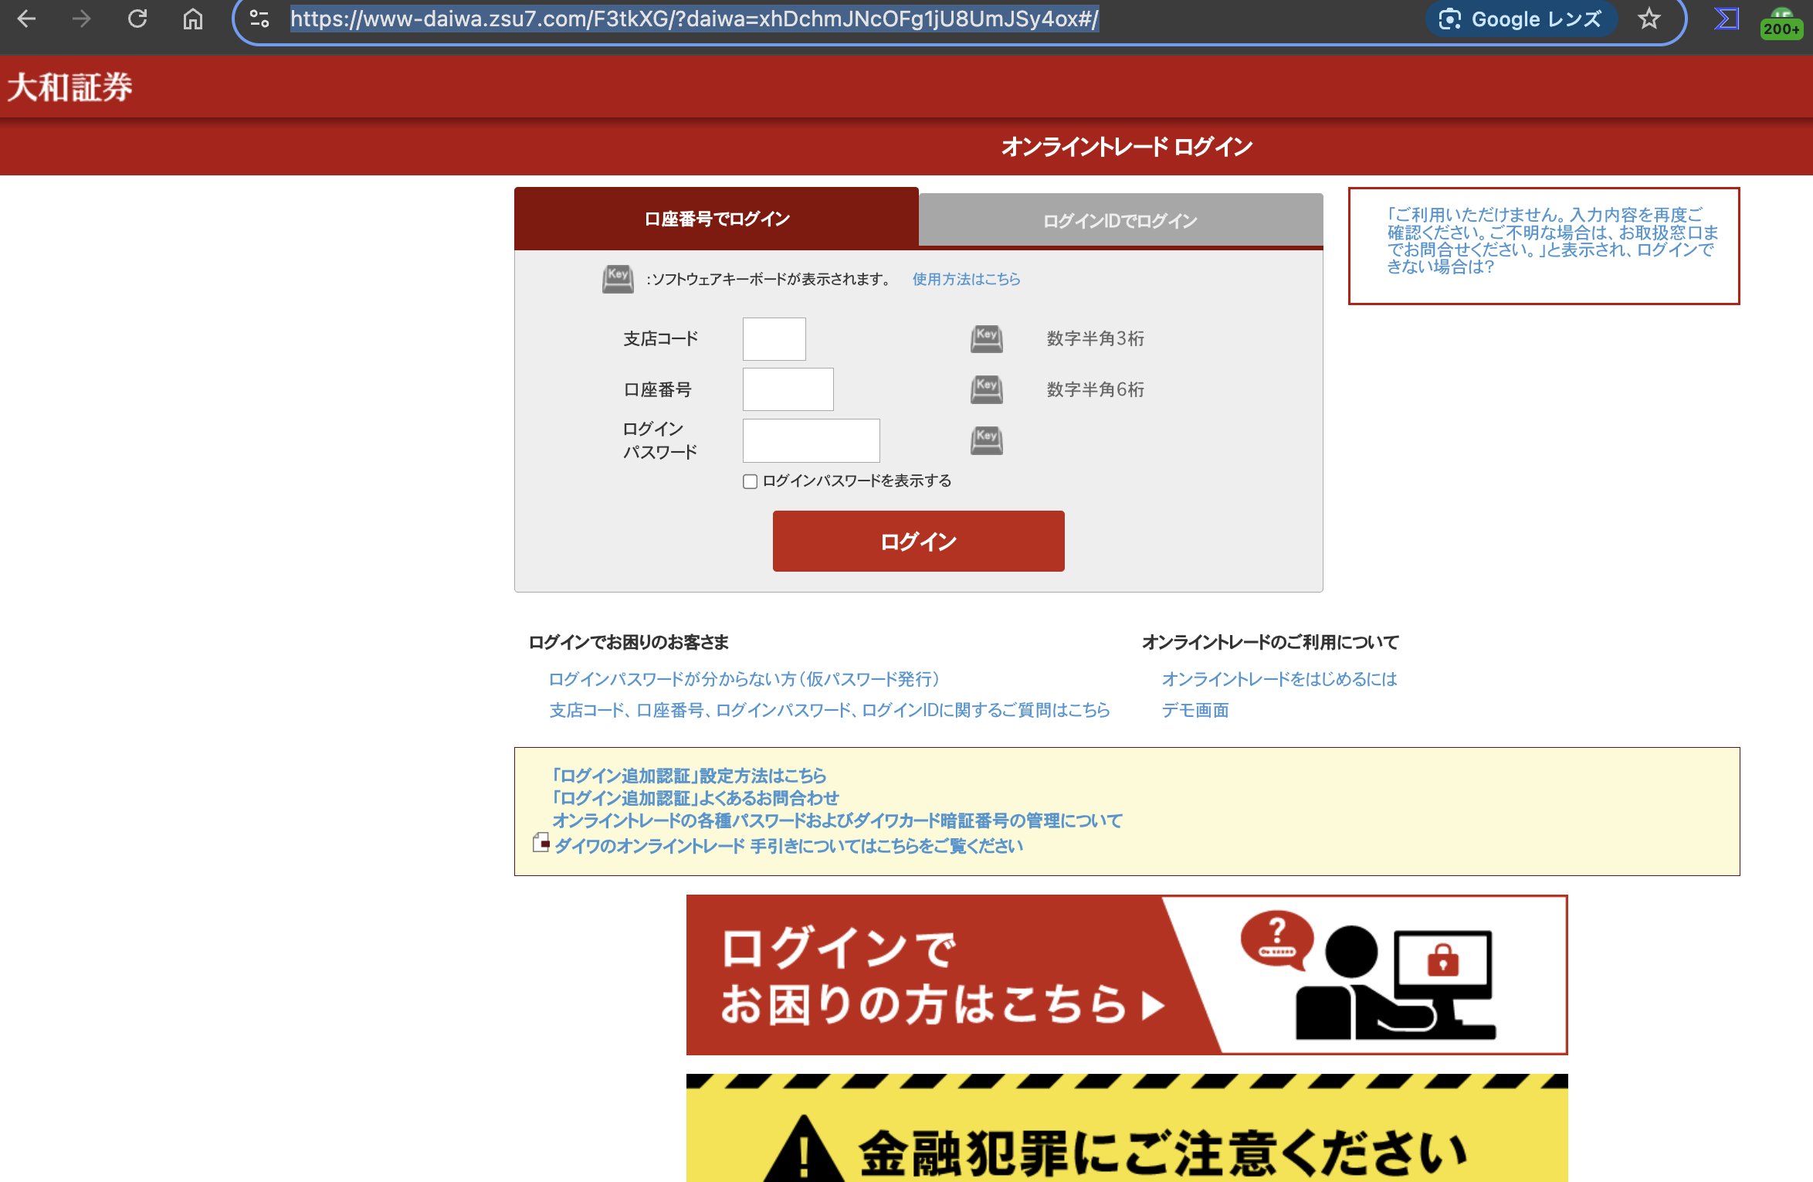Open the ご利用いただけません help notice link
The height and width of the screenshot is (1182, 1813).
coord(1552,241)
